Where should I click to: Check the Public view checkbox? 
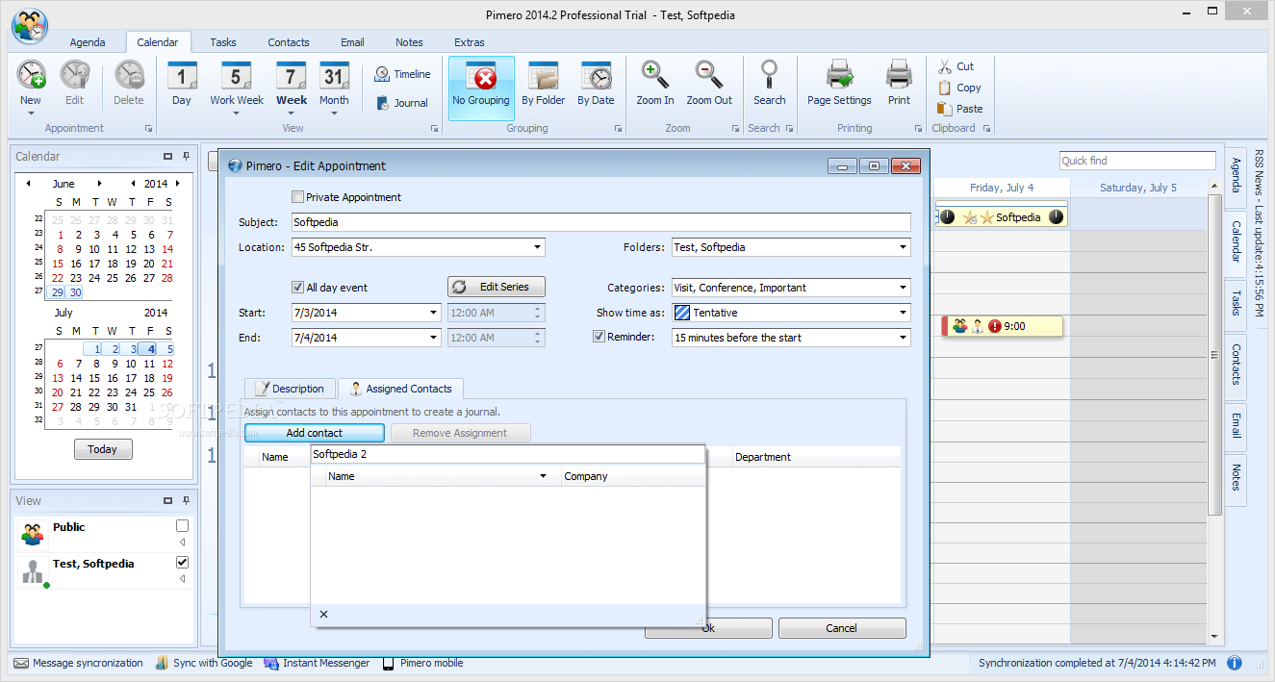(x=182, y=526)
